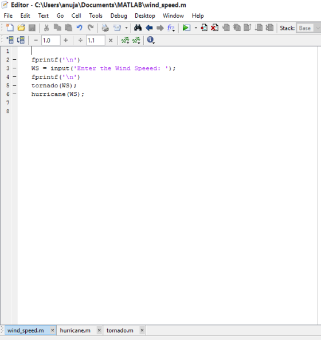Open the fx function browser
The image size is (321, 340).
point(171,28)
